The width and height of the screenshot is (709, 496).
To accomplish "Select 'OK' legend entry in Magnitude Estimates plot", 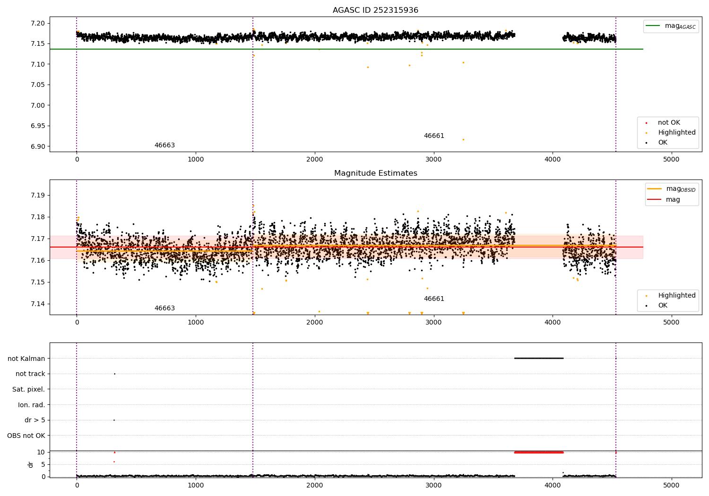I will [x=663, y=306].
